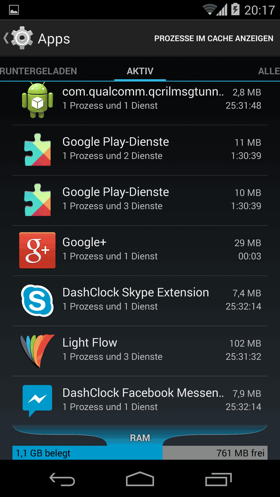The image size is (280, 497).
Task: Tap PROZESSE IM CACHE ANZEIGEN
Action: [x=214, y=38]
